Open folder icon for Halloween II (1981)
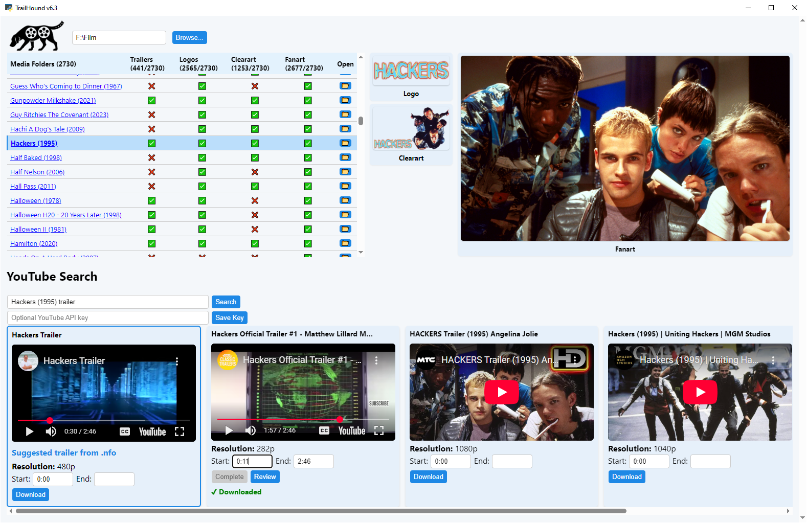 click(x=345, y=229)
